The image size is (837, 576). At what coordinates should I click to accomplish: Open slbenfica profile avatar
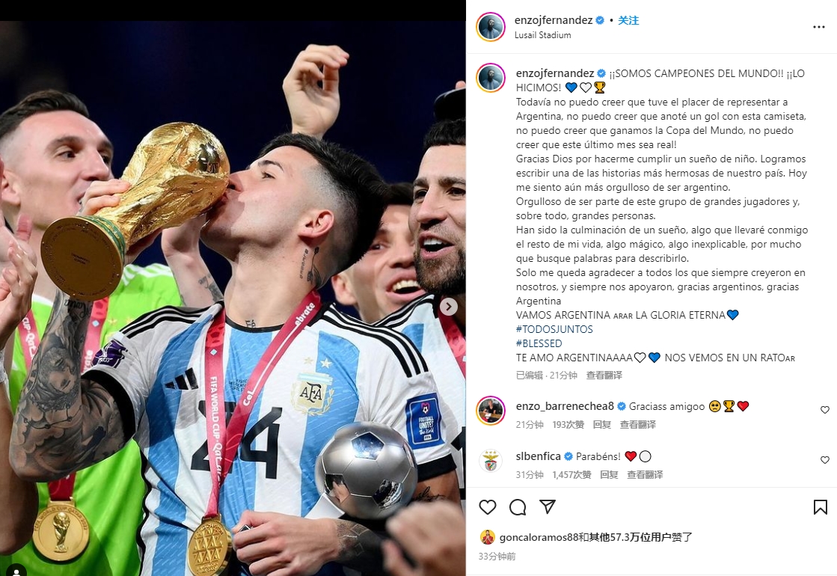pos(491,462)
